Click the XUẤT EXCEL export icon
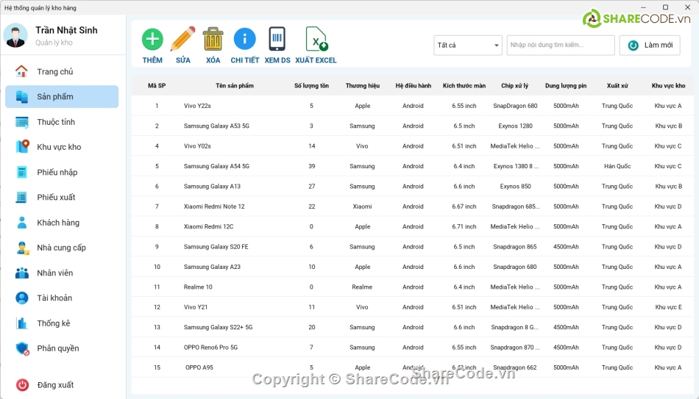699x399 pixels. coord(316,39)
